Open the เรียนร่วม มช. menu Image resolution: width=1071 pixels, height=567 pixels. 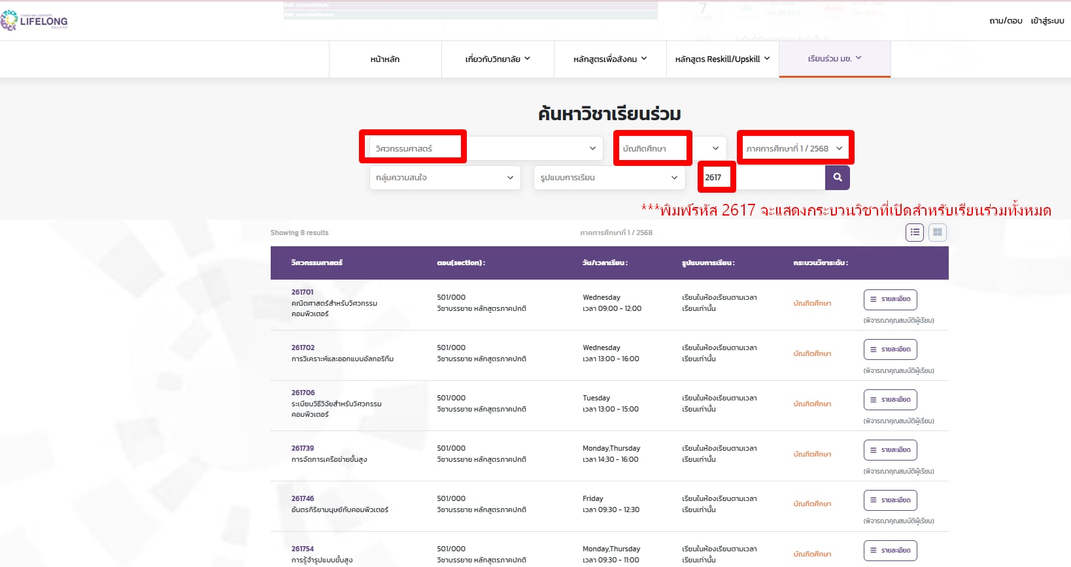click(x=835, y=59)
